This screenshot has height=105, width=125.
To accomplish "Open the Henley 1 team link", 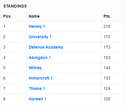I will pos(37,27).
